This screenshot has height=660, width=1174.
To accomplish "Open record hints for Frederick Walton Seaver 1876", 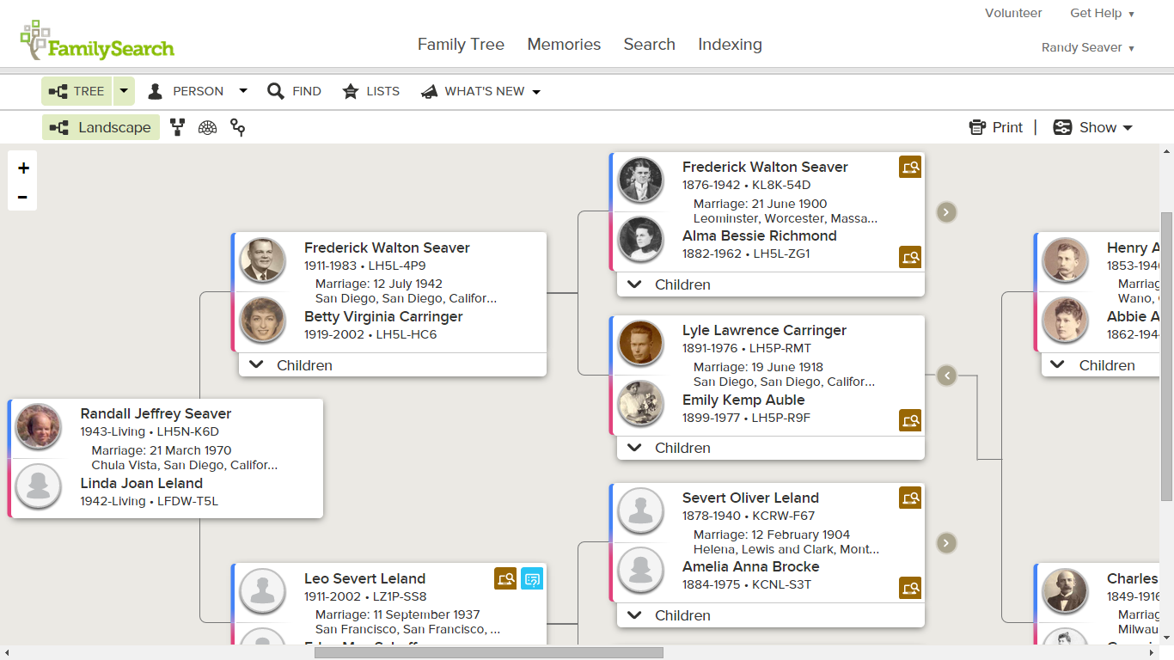I will click(910, 168).
